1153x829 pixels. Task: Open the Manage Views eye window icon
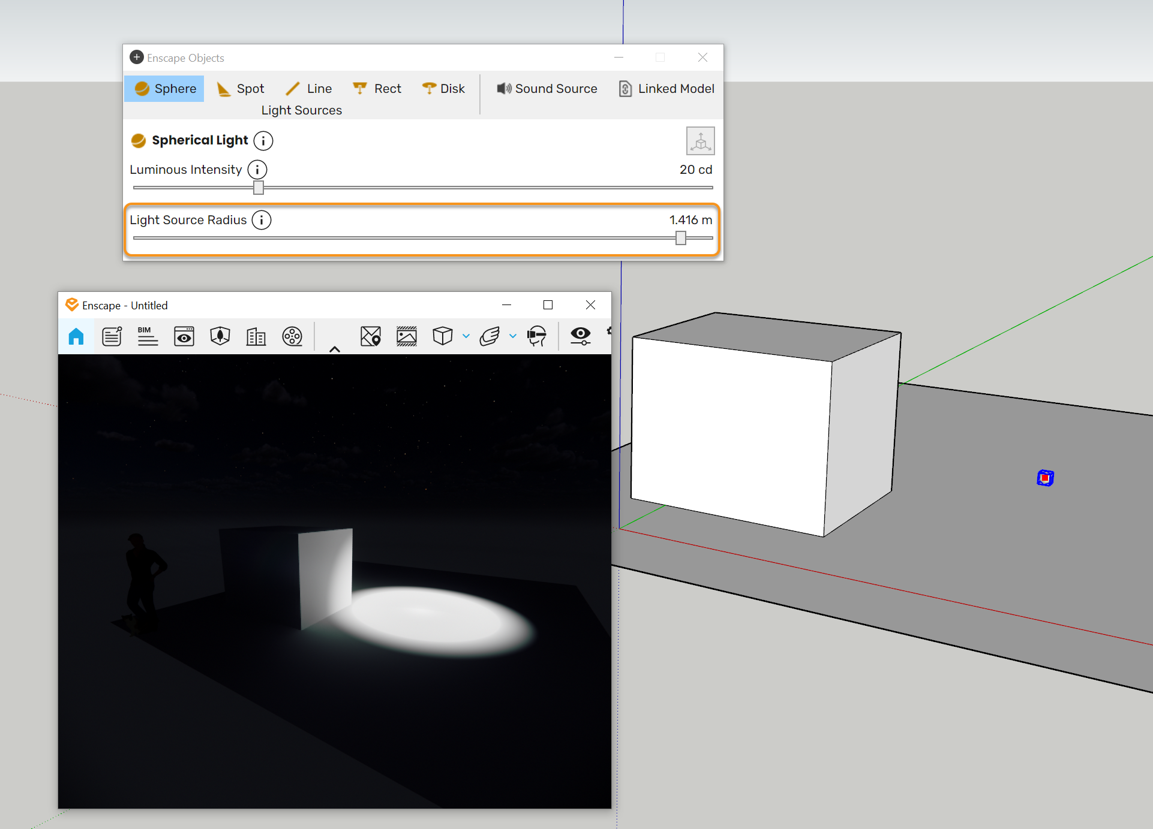click(x=184, y=336)
